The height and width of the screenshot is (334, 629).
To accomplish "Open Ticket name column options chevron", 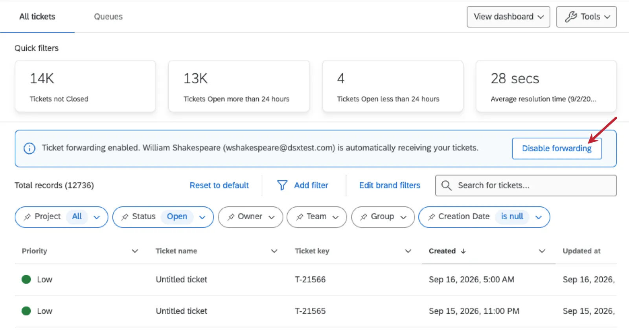I will point(274,251).
